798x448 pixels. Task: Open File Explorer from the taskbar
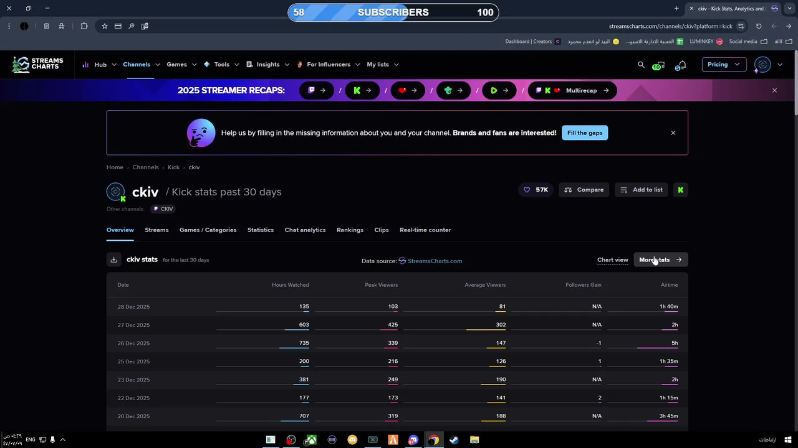click(474, 440)
